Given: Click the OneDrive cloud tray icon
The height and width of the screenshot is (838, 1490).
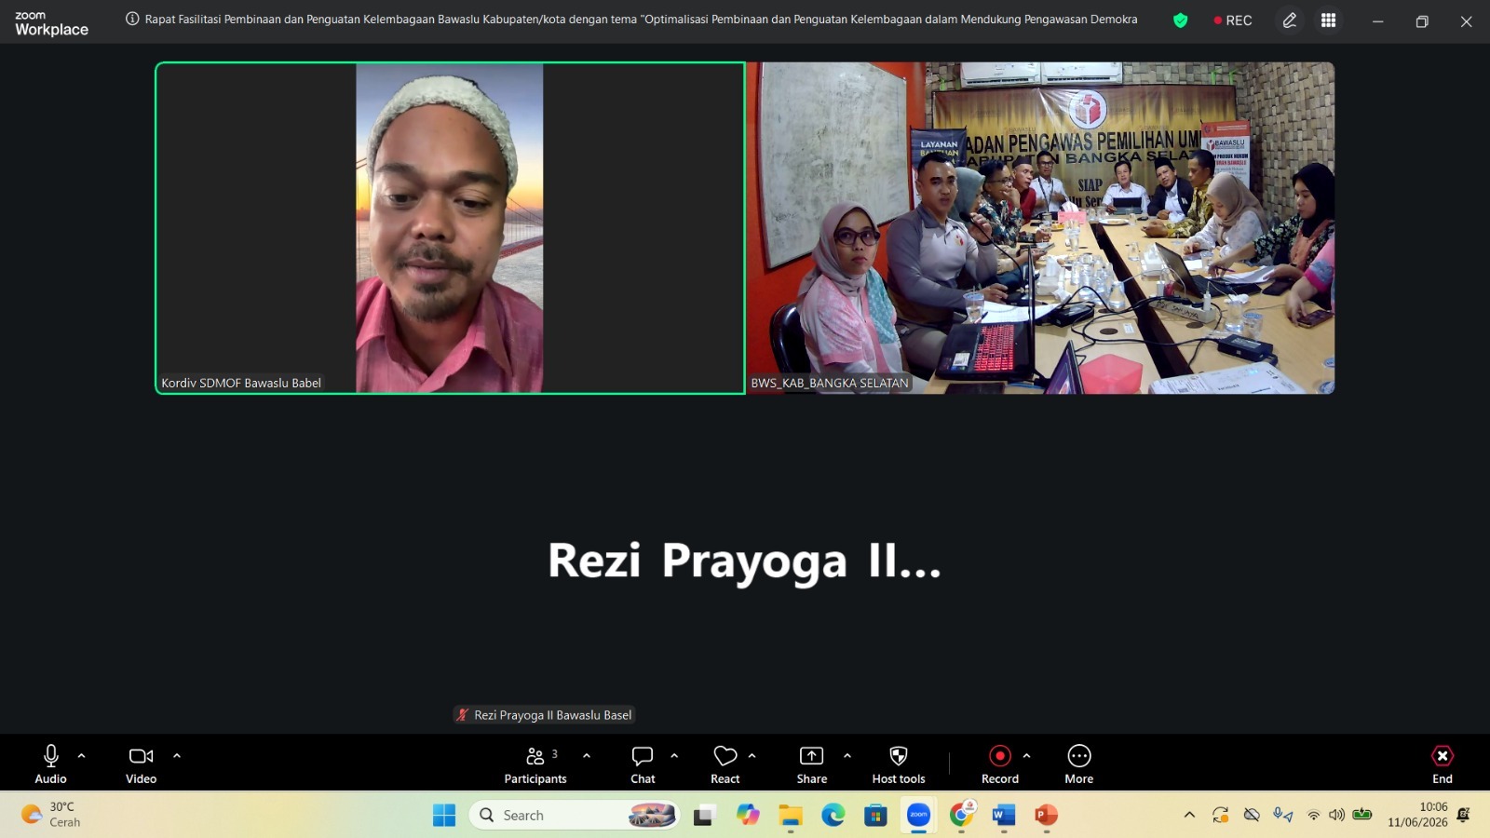Looking at the screenshot, I should [x=1252, y=816].
